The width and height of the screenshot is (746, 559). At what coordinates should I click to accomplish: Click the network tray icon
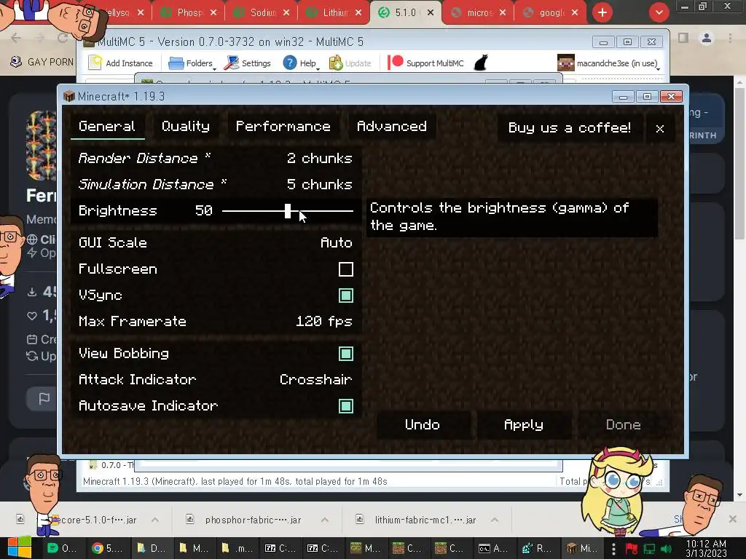[649, 549]
